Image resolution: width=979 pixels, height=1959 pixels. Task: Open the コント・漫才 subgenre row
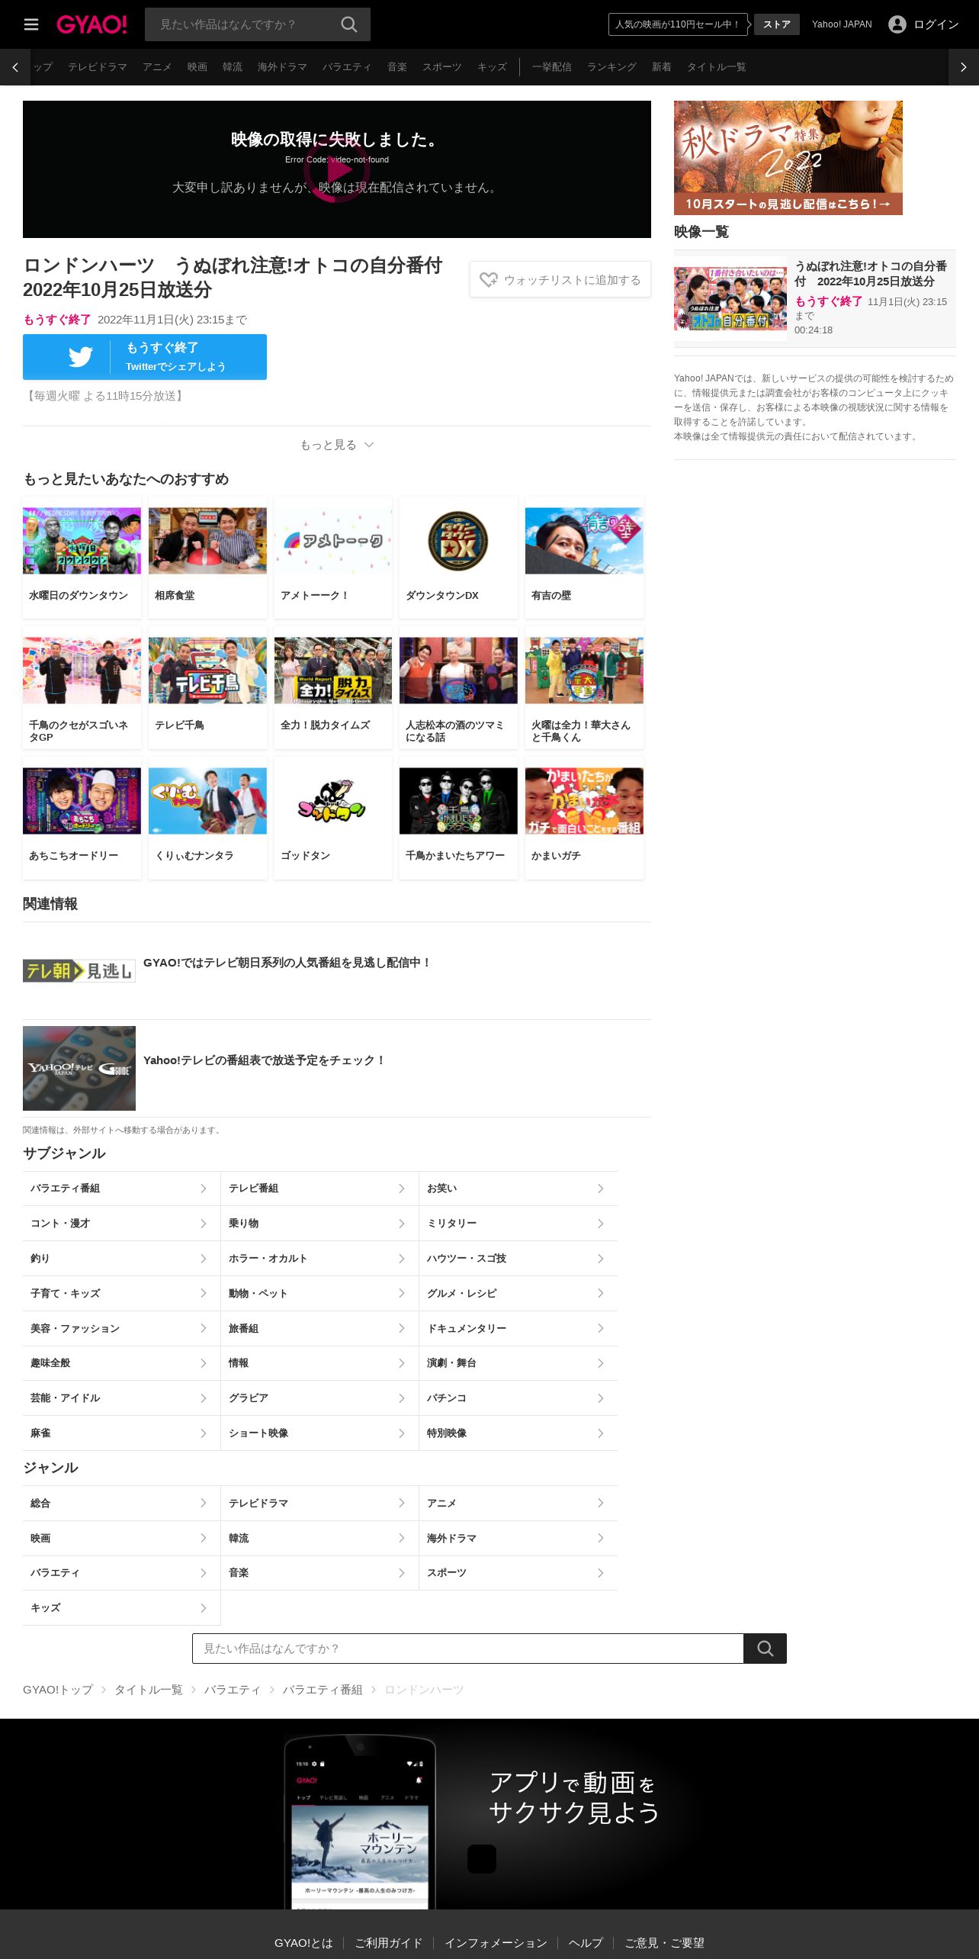[121, 1224]
